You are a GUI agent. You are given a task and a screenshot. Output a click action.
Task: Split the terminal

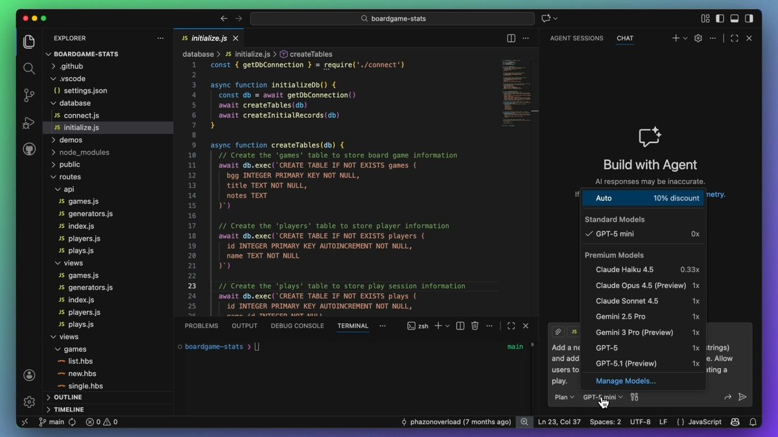[460, 326]
